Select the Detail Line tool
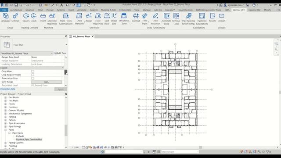The width and height of the screenshot is (281, 158). point(114,19)
